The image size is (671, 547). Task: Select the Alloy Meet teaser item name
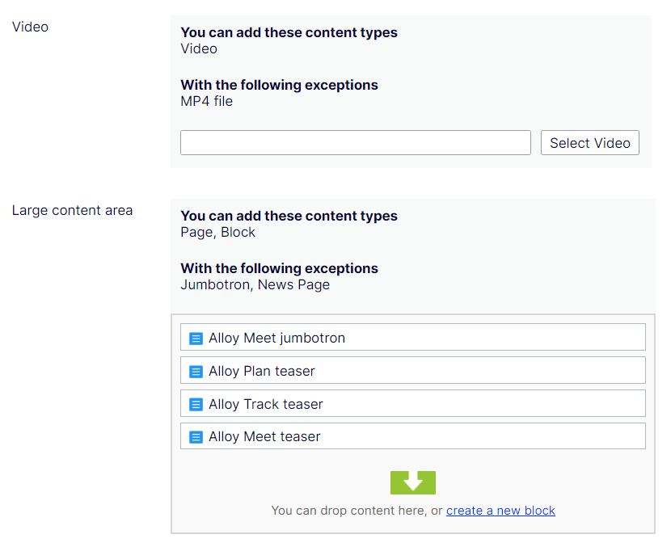pyautogui.click(x=264, y=437)
